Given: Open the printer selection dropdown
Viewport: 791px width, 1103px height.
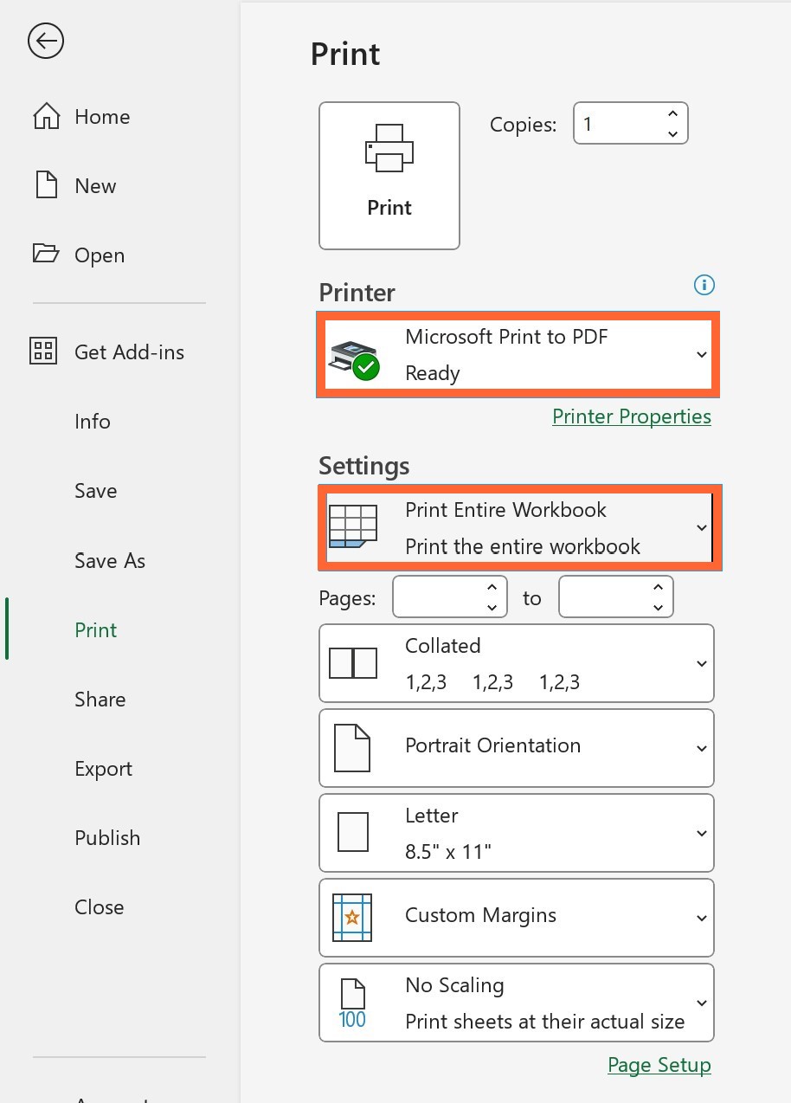Looking at the screenshot, I should 701,354.
